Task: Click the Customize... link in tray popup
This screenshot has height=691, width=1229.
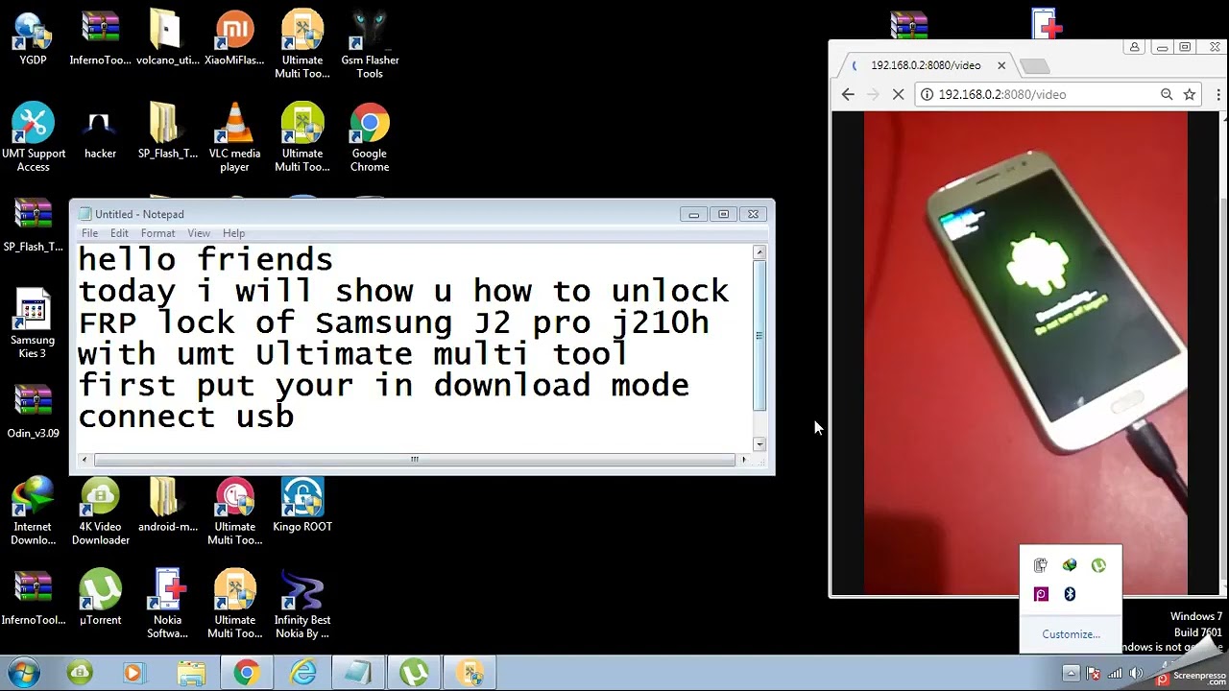Action: (x=1071, y=633)
